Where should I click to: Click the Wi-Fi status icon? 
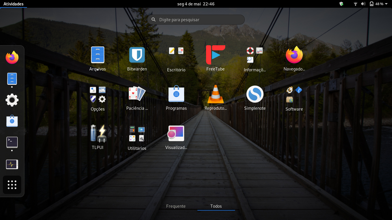(356, 4)
